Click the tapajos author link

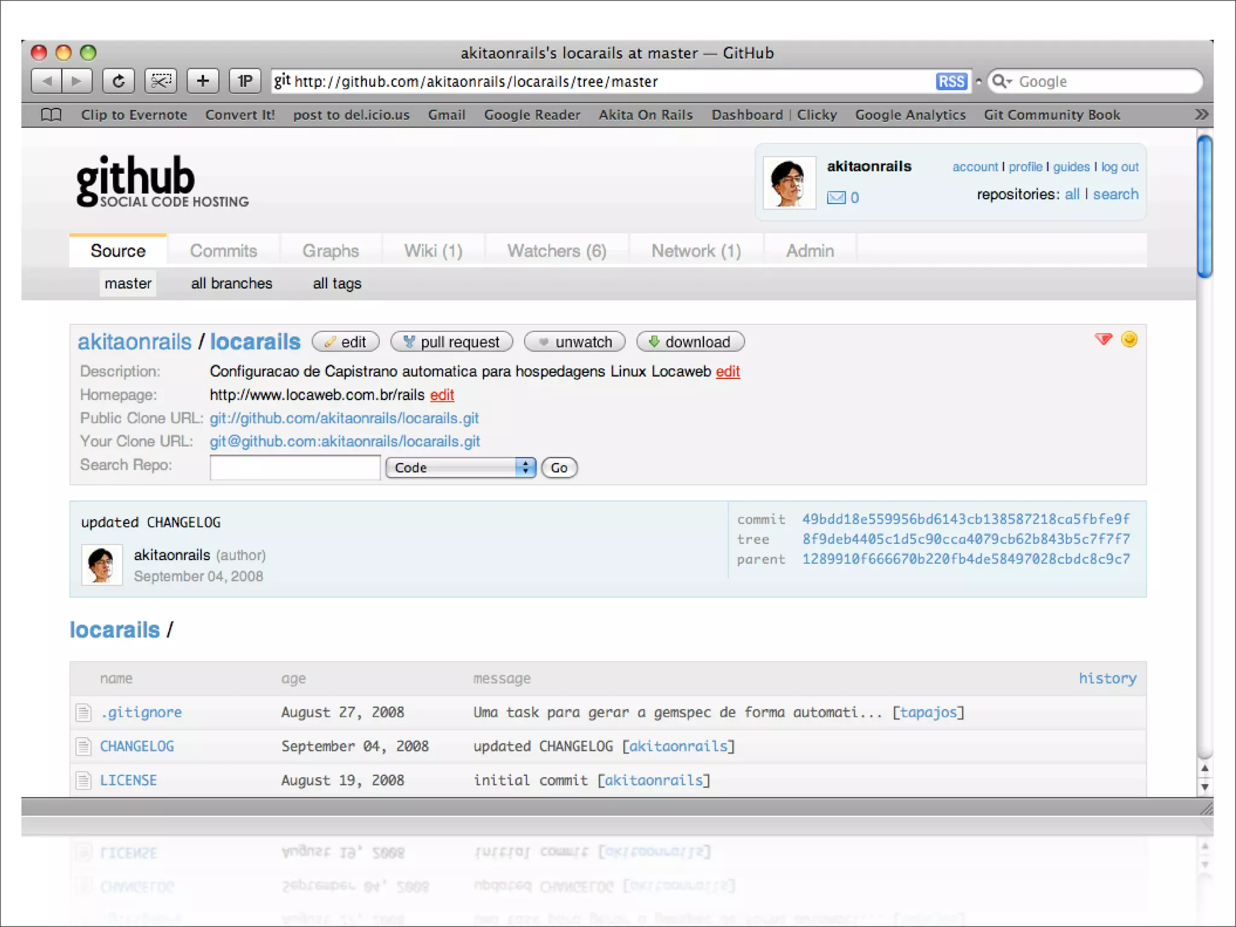(928, 713)
